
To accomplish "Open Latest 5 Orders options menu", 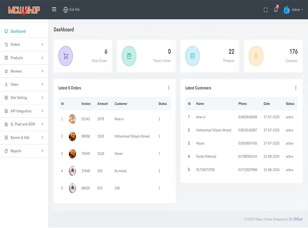I will (169, 88).
